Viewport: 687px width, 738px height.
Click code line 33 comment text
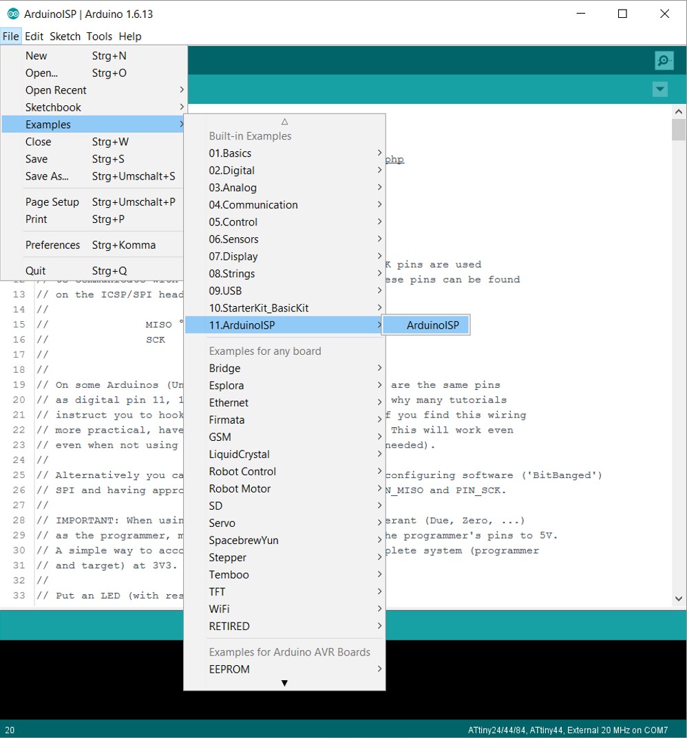109,596
